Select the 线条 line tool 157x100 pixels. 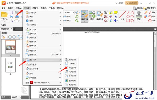[122, 16]
